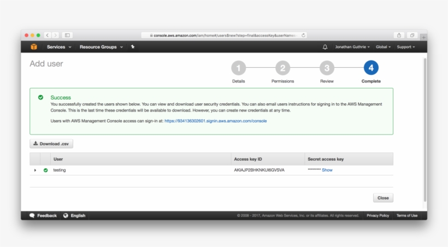Go to step 2 Permissions
Image resolution: width=448 pixels, height=247 pixels.
pyautogui.click(x=282, y=68)
